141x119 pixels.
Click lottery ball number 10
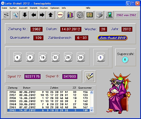tap(43, 57)
